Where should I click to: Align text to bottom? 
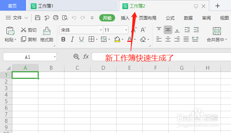click(177, 31)
